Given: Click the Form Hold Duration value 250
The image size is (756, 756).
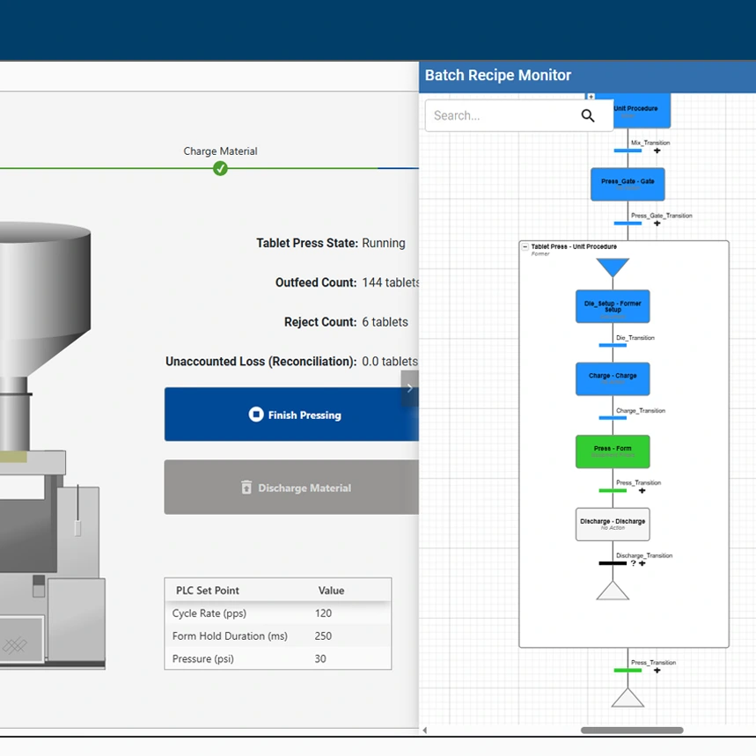Looking at the screenshot, I should click(323, 636).
